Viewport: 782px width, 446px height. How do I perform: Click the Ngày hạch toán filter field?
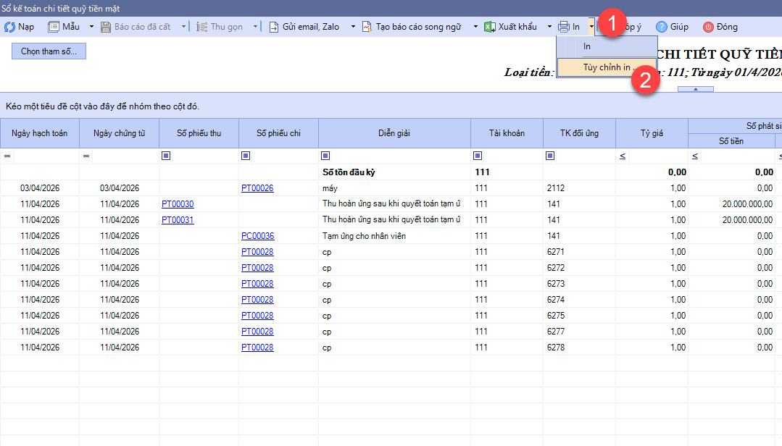point(47,156)
